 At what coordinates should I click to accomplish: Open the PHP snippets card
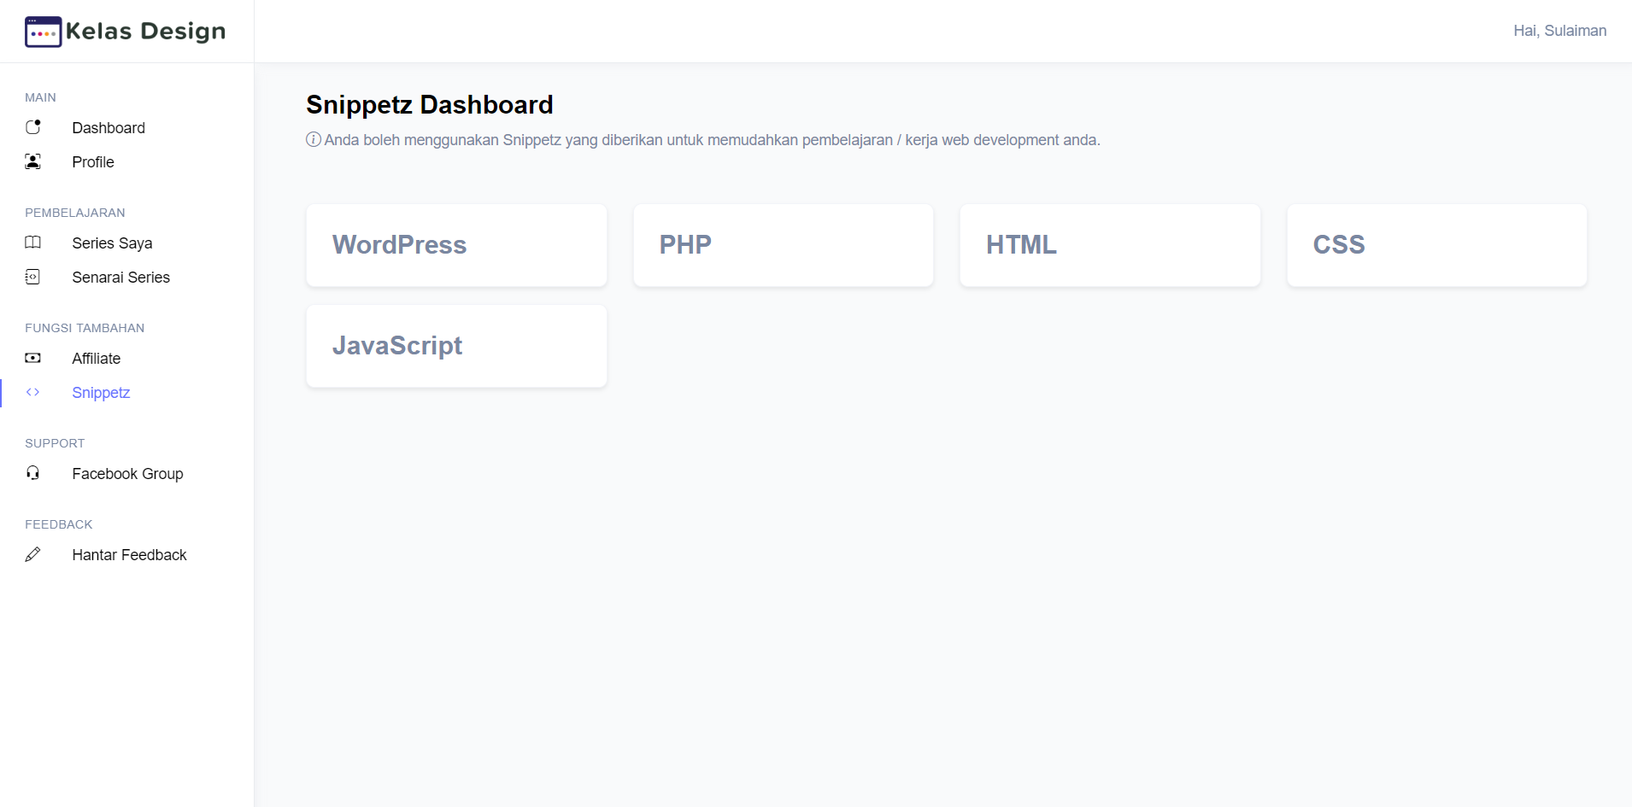[x=784, y=245]
